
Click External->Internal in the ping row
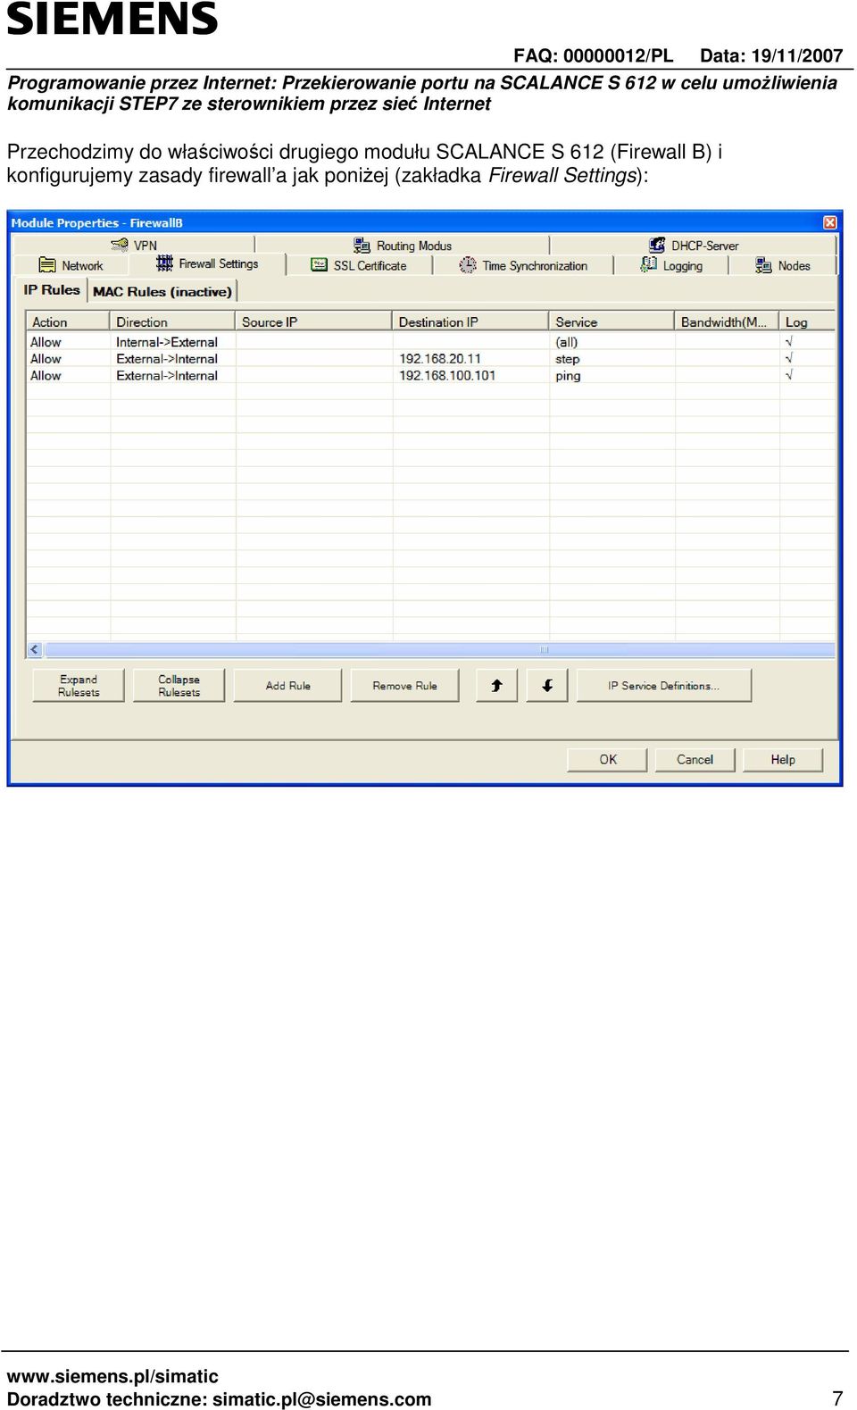coord(167,375)
